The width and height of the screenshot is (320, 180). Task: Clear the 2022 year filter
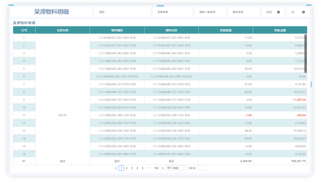pos(278,12)
